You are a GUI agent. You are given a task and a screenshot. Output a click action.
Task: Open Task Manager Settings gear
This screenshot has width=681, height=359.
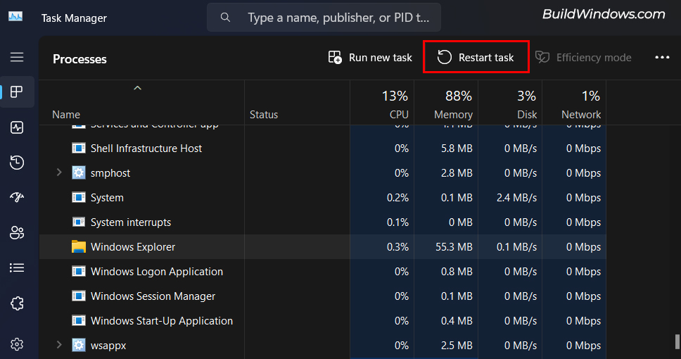click(x=17, y=344)
